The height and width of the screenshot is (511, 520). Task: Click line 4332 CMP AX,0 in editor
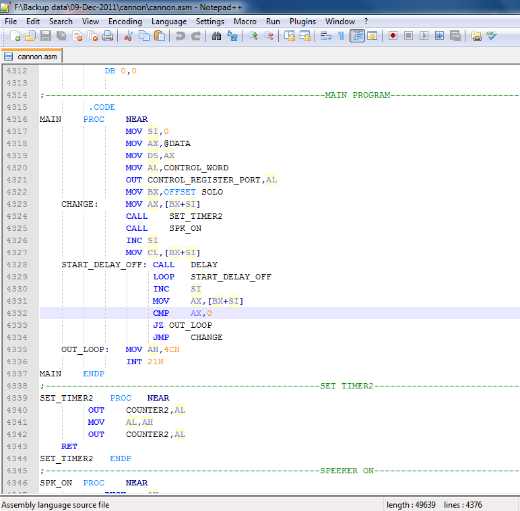pos(182,313)
